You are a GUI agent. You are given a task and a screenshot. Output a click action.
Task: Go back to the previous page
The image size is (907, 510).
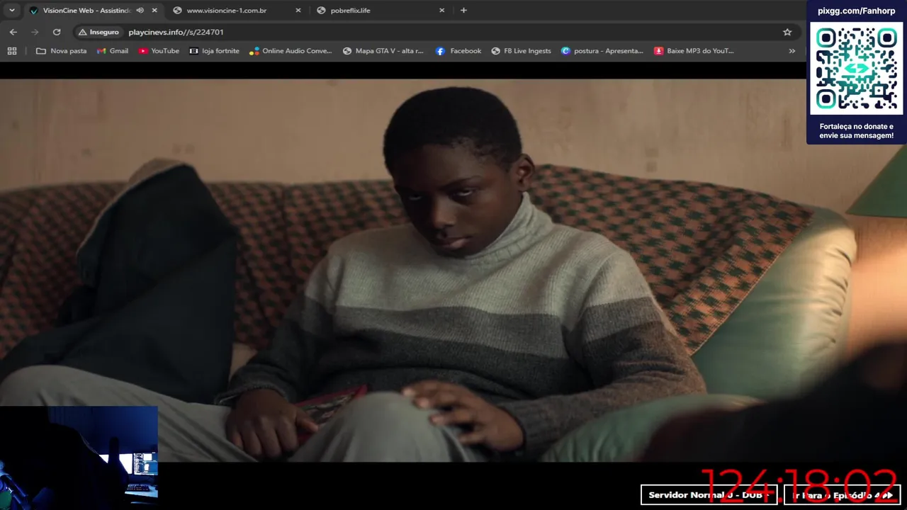[13, 32]
